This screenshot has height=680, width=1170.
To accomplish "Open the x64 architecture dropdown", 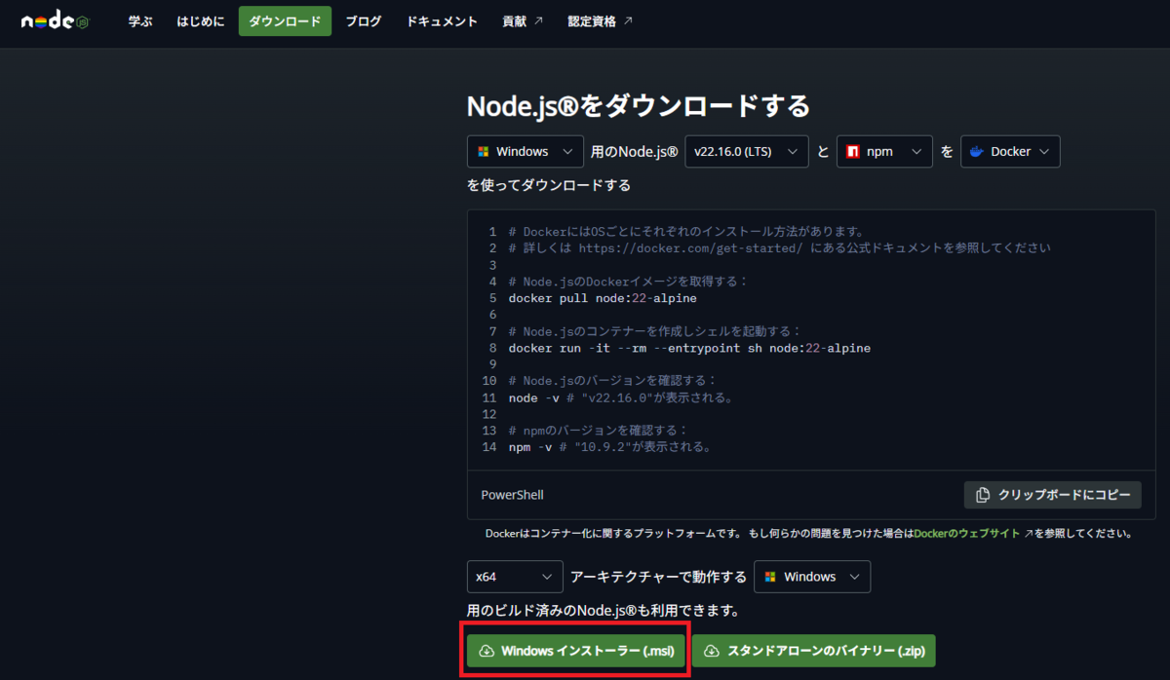I will (515, 577).
